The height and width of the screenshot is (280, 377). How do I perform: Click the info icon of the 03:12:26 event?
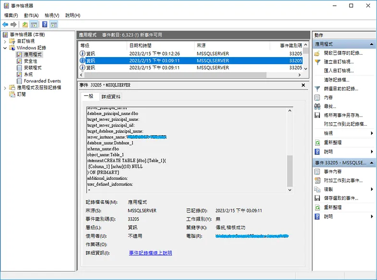82,53
